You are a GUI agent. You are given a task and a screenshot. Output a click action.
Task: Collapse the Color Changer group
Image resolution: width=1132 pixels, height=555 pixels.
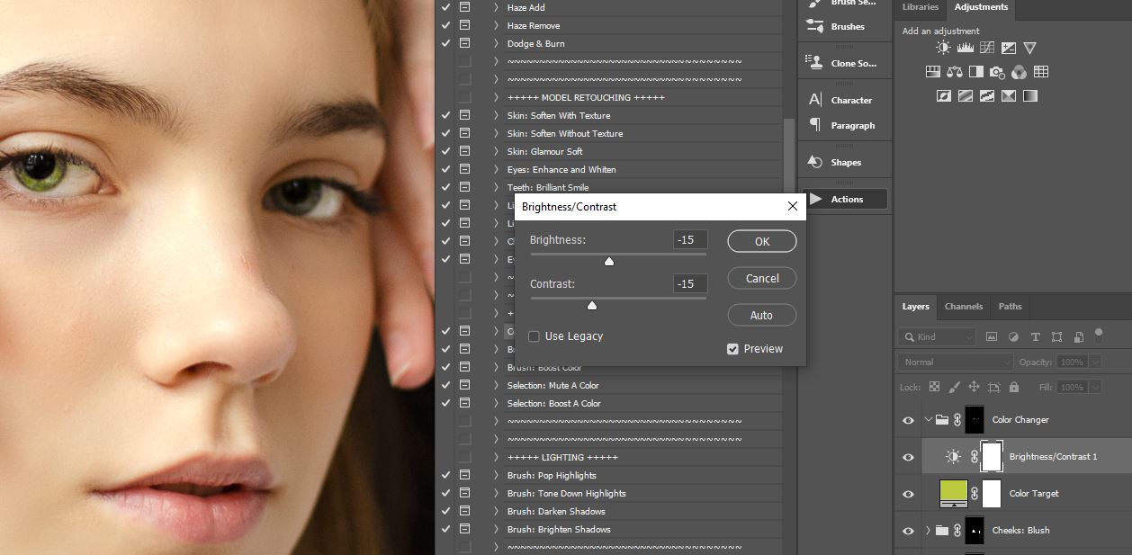coord(928,419)
